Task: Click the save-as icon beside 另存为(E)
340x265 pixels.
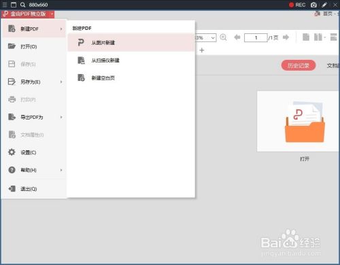Action: [12, 82]
